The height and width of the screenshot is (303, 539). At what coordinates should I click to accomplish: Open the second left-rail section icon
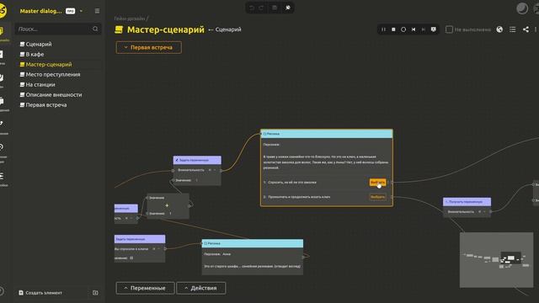[2, 54]
